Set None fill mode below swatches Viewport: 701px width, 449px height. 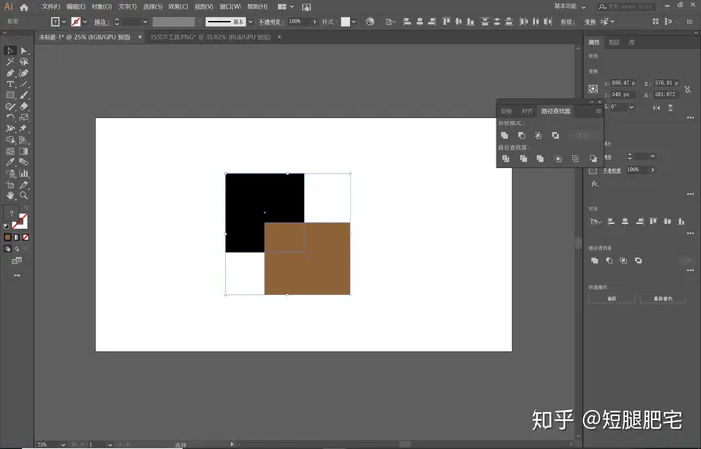(26, 237)
